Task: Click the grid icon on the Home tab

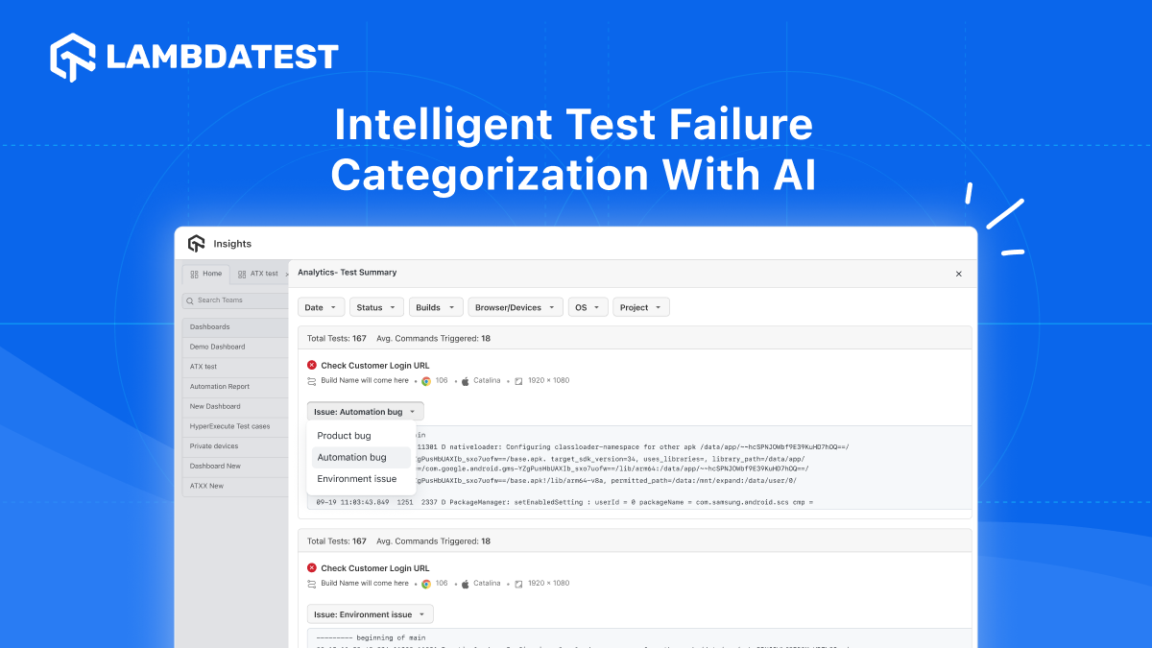Action: tap(193, 274)
